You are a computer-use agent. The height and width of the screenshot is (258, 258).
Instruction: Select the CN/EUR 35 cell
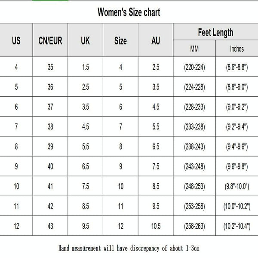coord(50,68)
